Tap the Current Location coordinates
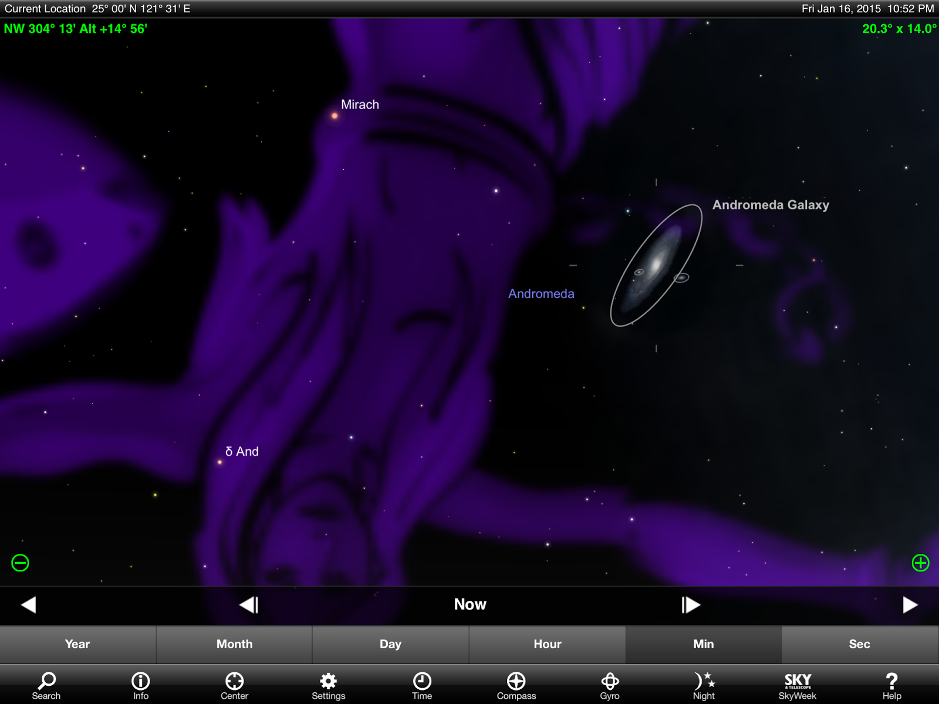The width and height of the screenshot is (939, 704). [x=97, y=9]
